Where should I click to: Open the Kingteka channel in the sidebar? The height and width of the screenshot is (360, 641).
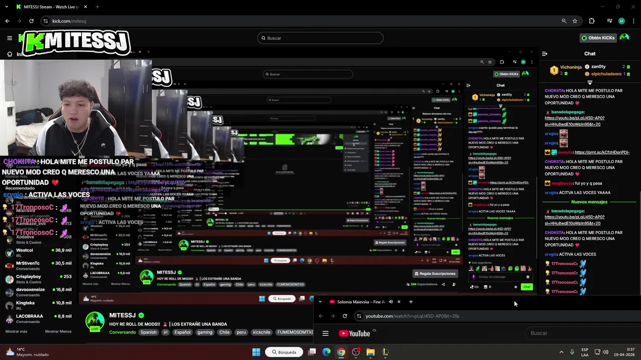pos(39,305)
